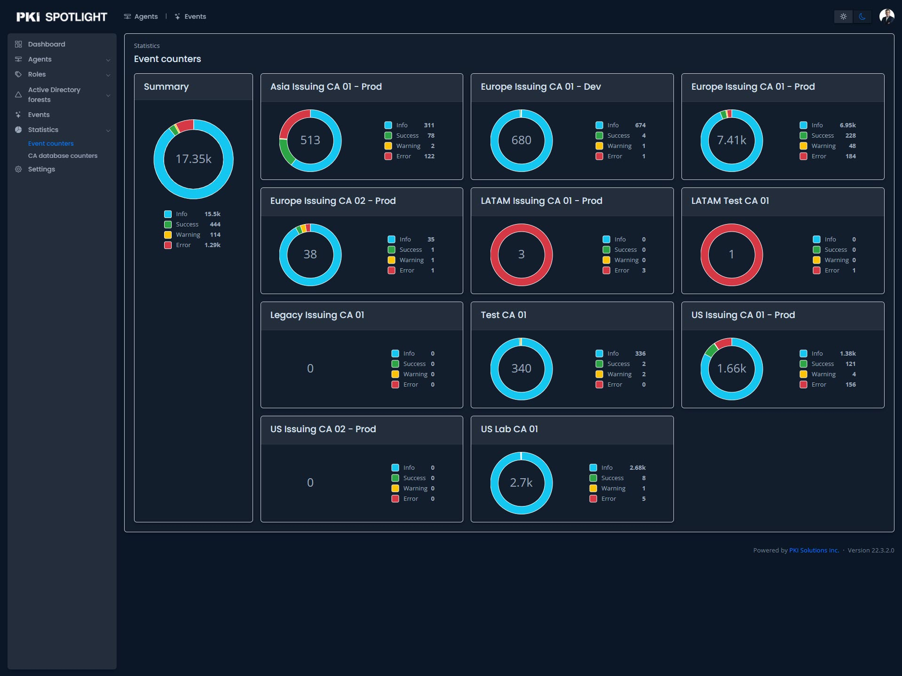Open Settings via the gear icon
This screenshot has height=676, width=902.
pyautogui.click(x=18, y=169)
